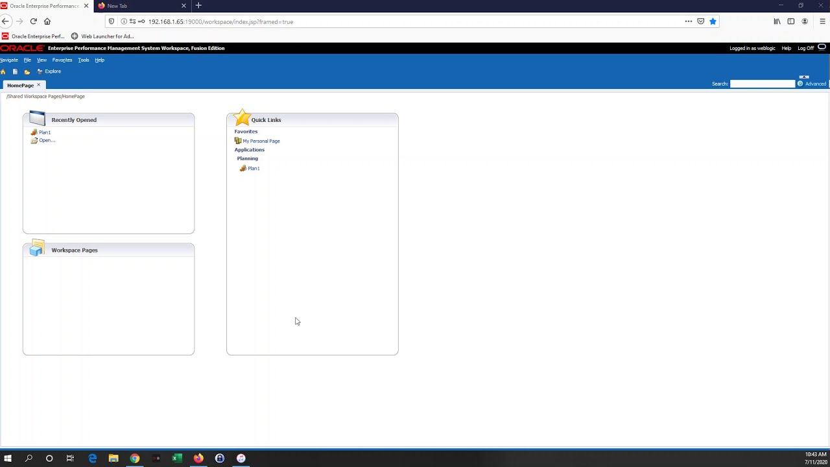The width and height of the screenshot is (830, 467).
Task: Open Firefox Library icon
Action: pos(777,21)
